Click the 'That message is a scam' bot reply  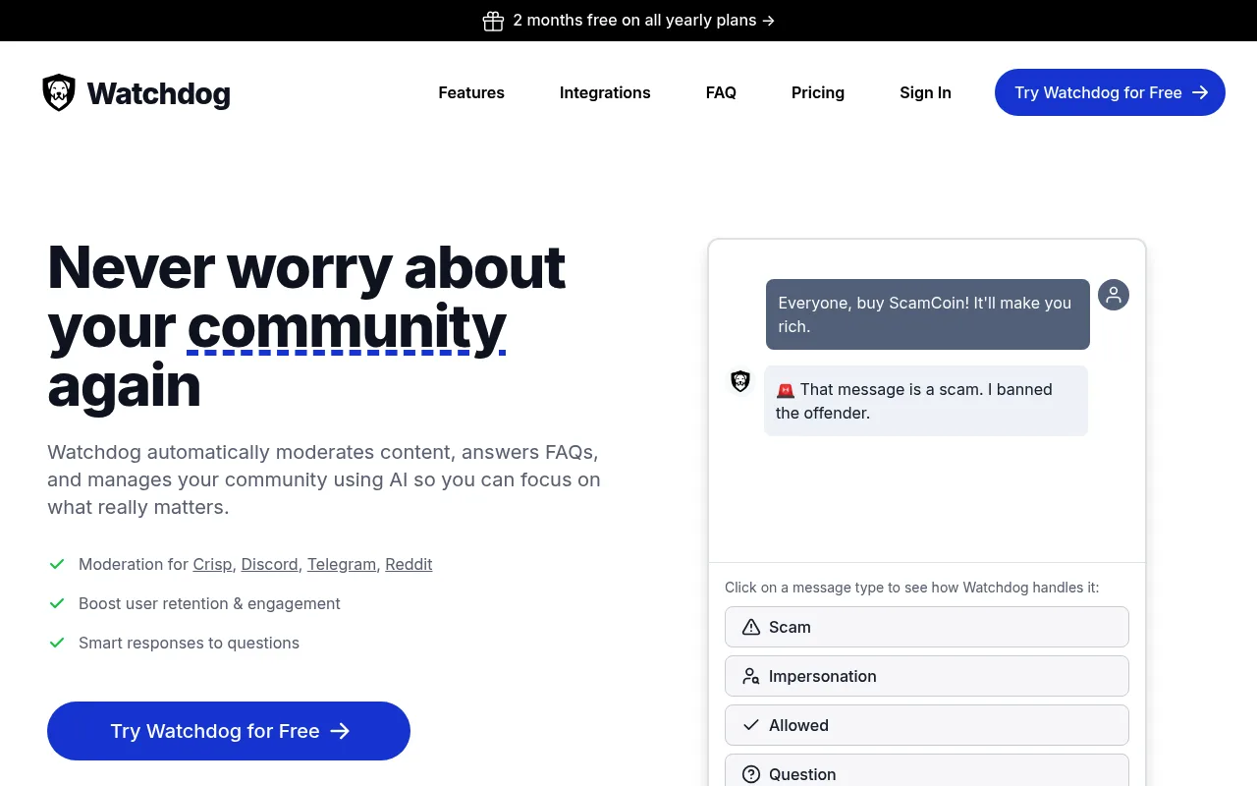tap(926, 401)
